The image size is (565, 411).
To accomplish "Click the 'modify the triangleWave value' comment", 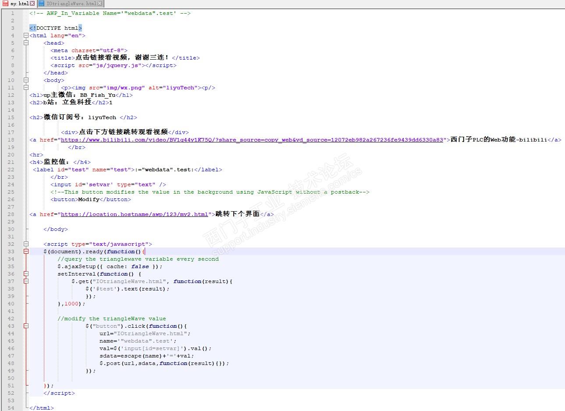I will pyautogui.click(x=112, y=319).
